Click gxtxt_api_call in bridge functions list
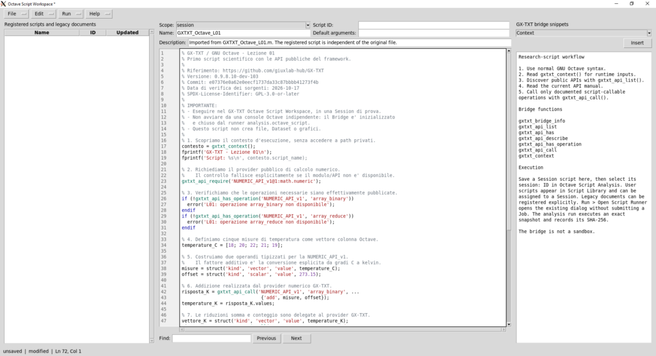This screenshot has width=656, height=356. (x=537, y=150)
